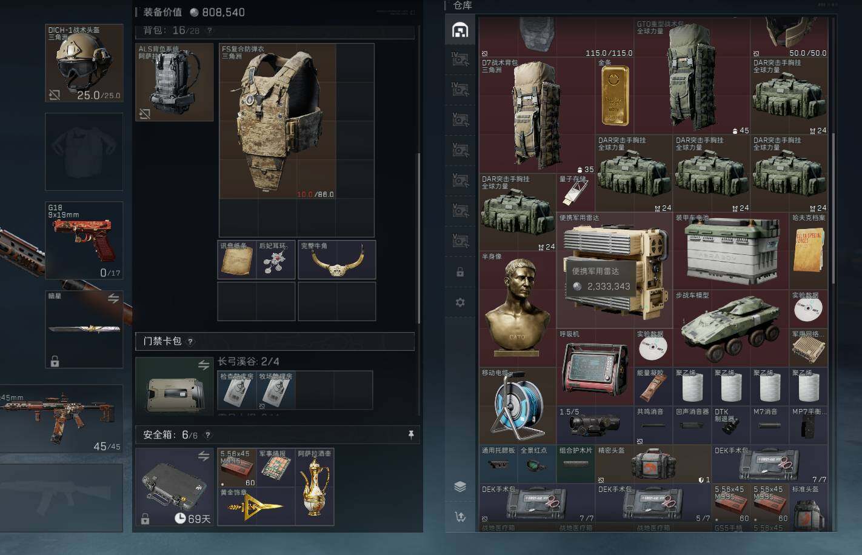Click the cart sort icon in stash sidebar
The height and width of the screenshot is (555, 862).
pos(460,517)
